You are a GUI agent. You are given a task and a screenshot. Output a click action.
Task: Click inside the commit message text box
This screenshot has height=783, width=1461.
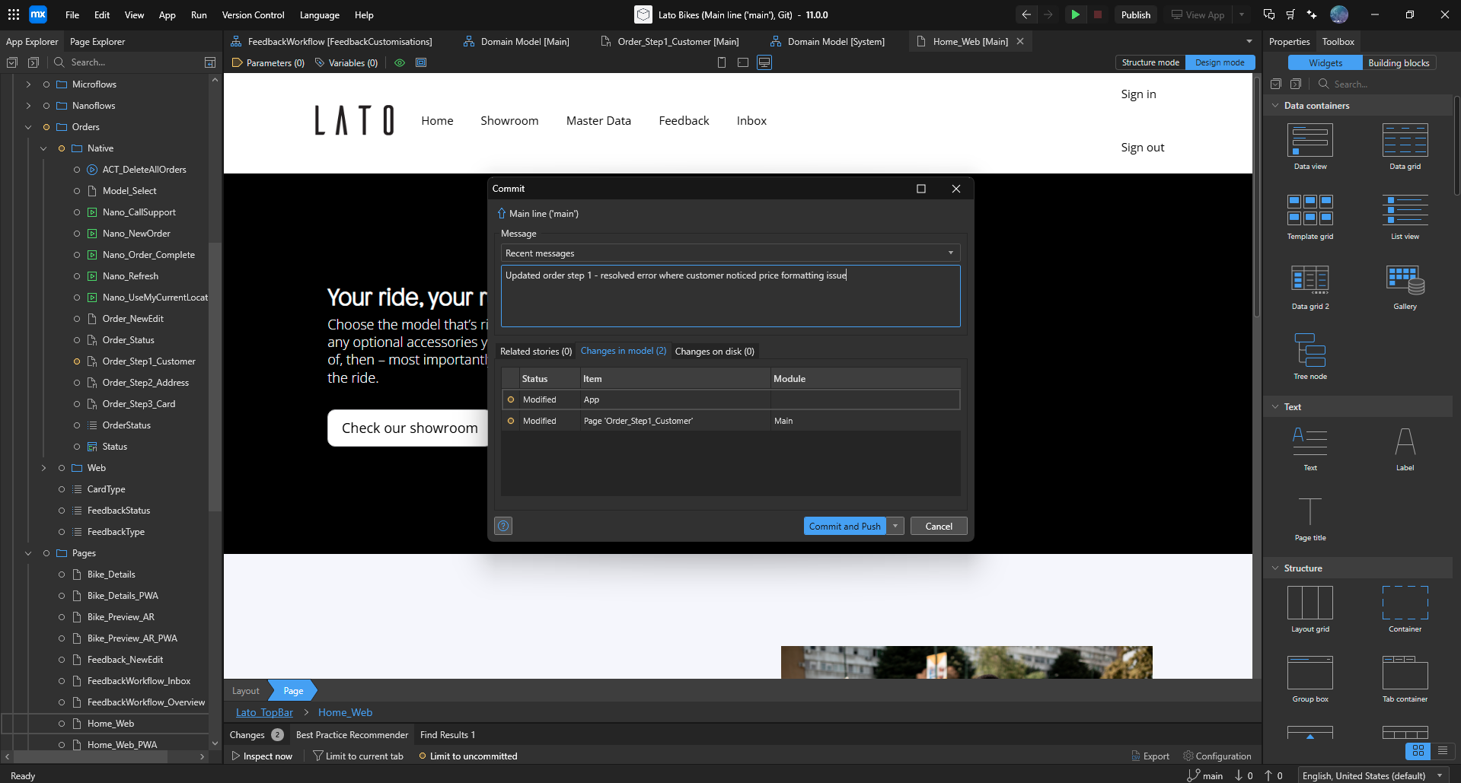[x=730, y=296]
